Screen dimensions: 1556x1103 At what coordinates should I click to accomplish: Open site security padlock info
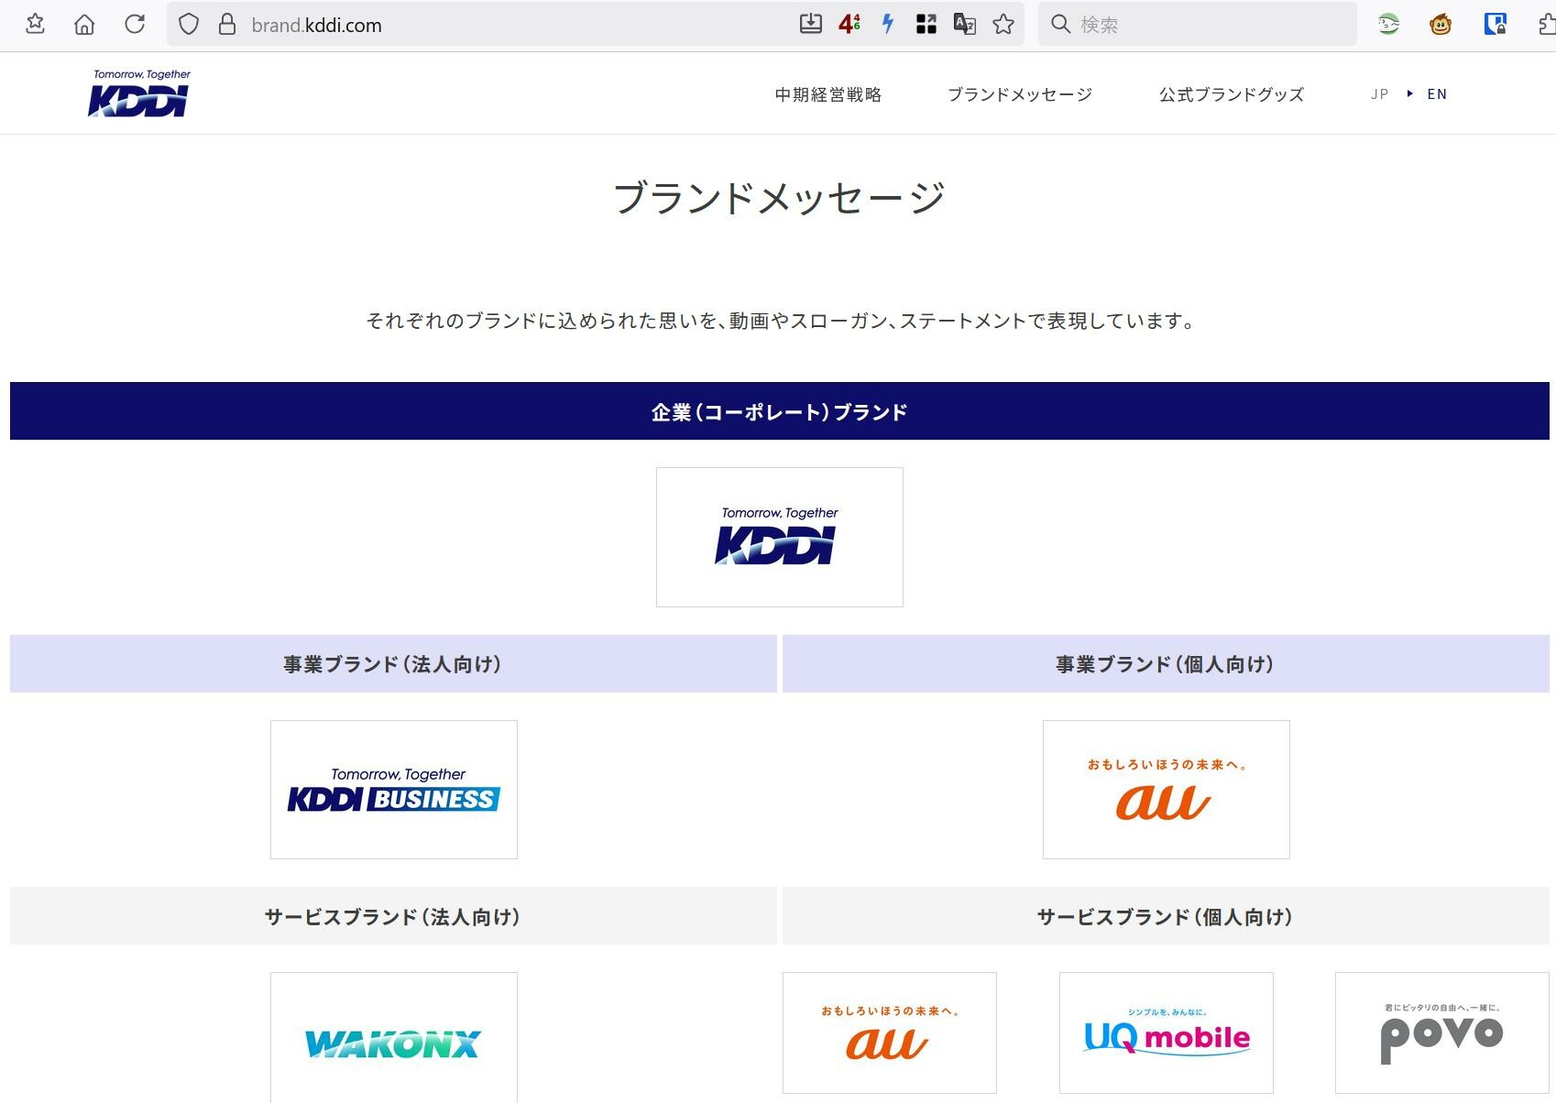(227, 25)
